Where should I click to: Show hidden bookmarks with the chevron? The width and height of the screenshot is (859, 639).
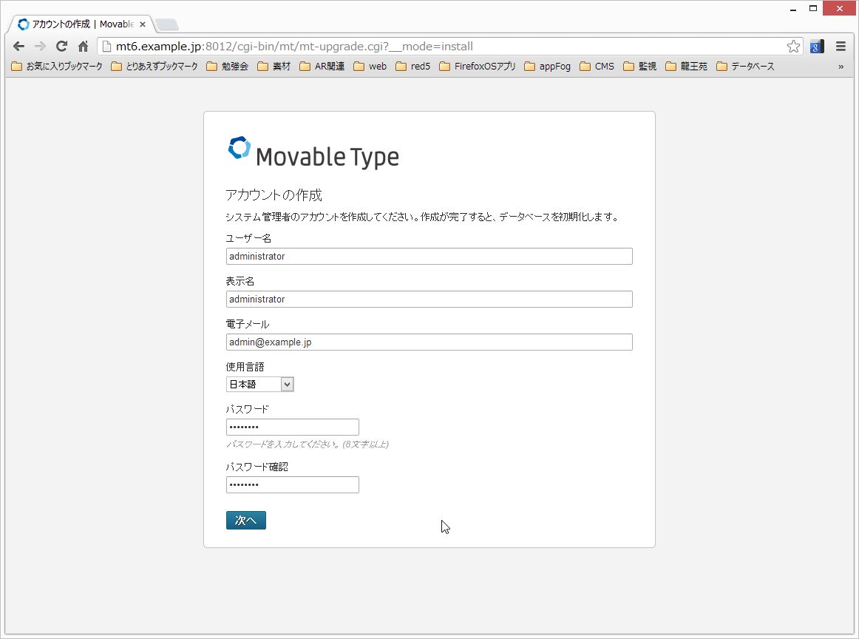tap(841, 67)
